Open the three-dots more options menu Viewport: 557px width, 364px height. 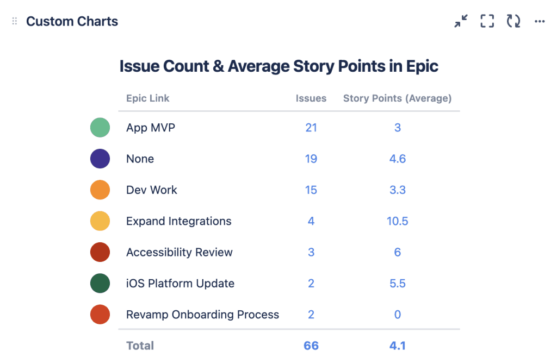coord(540,21)
